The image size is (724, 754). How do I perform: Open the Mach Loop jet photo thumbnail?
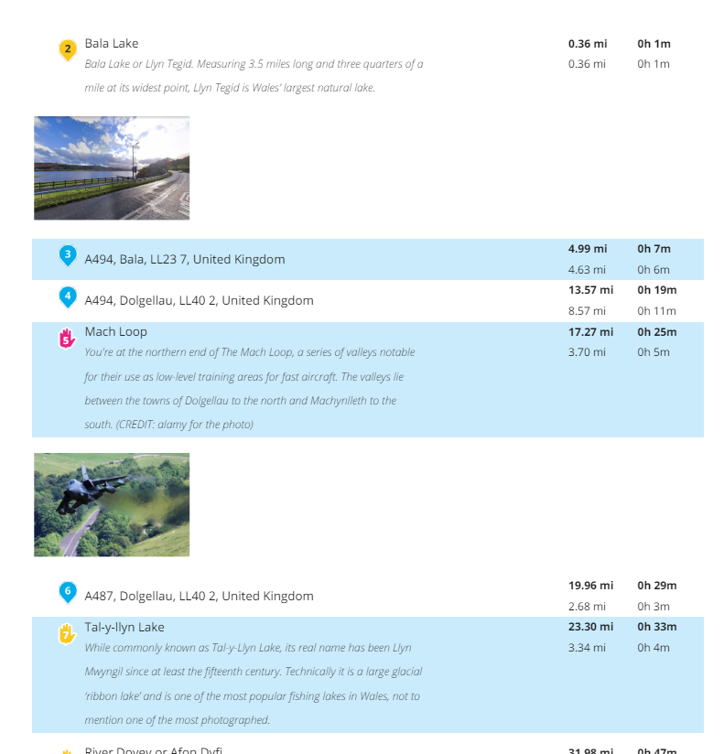pyautogui.click(x=112, y=504)
